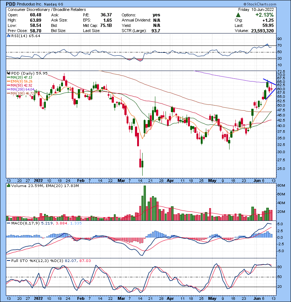
Task: Click the date Friday 10-Jun-2022
Action: click(256, 9)
